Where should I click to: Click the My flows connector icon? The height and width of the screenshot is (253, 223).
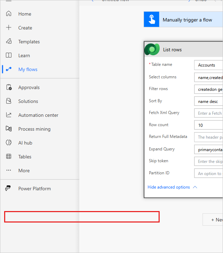coord(9,69)
